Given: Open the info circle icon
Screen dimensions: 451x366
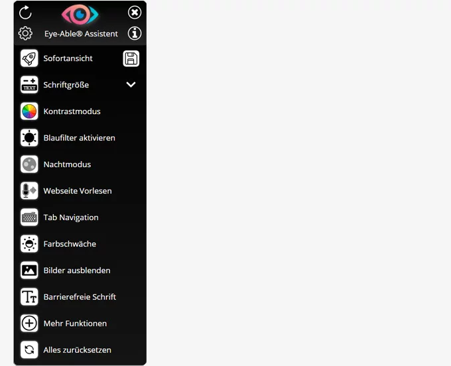Looking at the screenshot, I should pyautogui.click(x=135, y=33).
